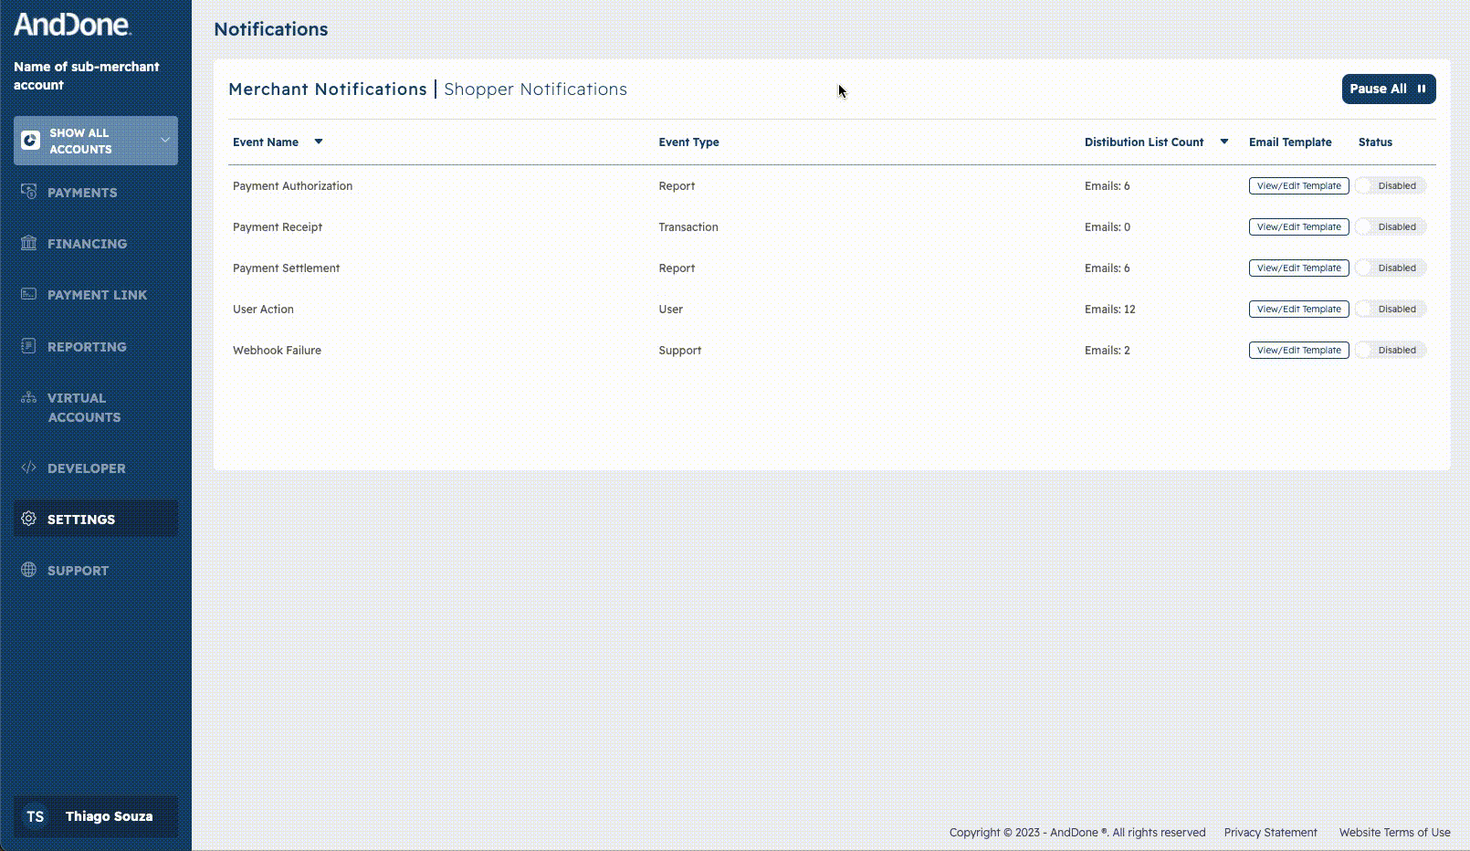Screen dimensions: 1470x851
Task: Click the Developer code brackets icon
Action: pos(29,468)
